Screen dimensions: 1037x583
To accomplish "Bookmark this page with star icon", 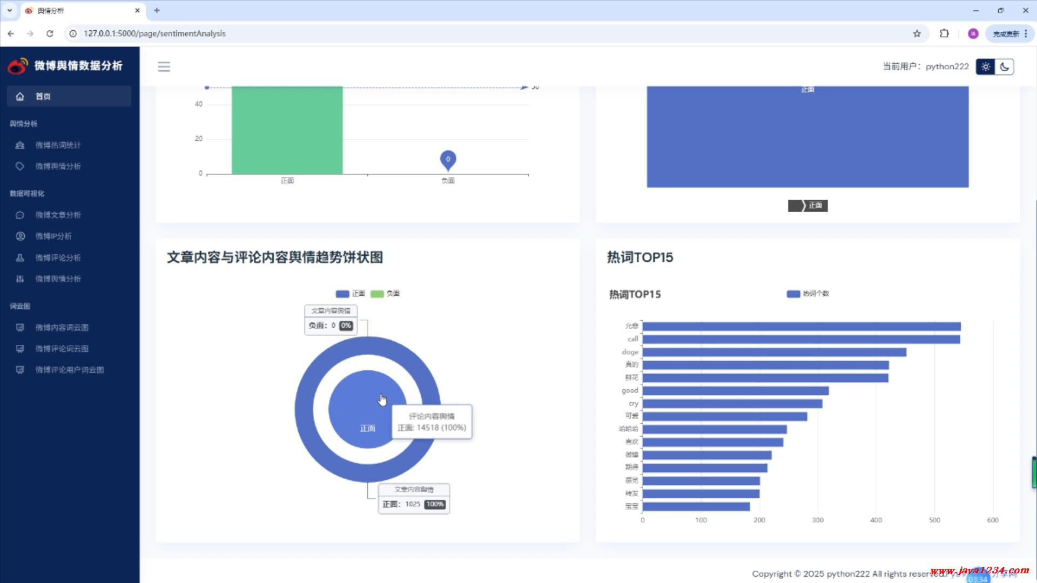I will point(917,33).
